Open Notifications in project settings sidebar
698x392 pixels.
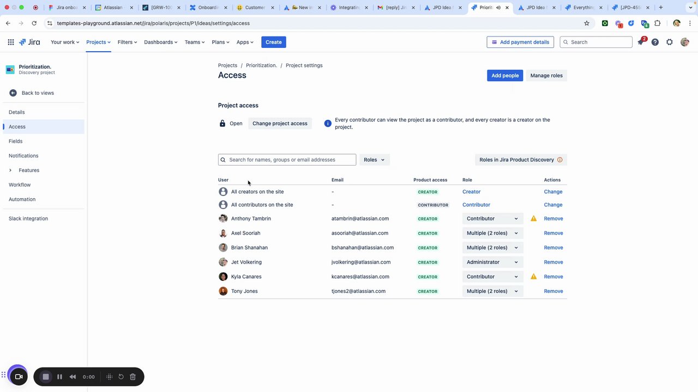pyautogui.click(x=43, y=156)
